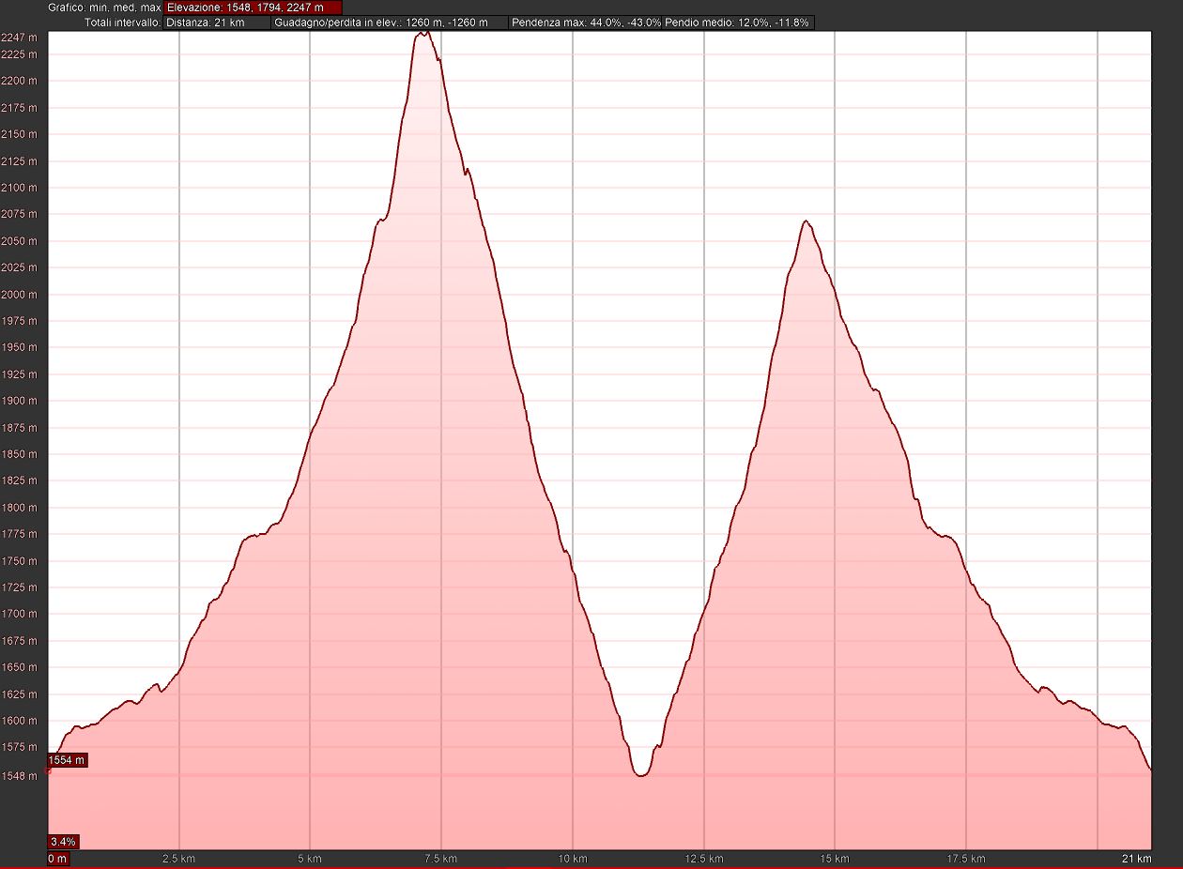
Task: Click the Pendenza max values box
Action: click(586, 23)
